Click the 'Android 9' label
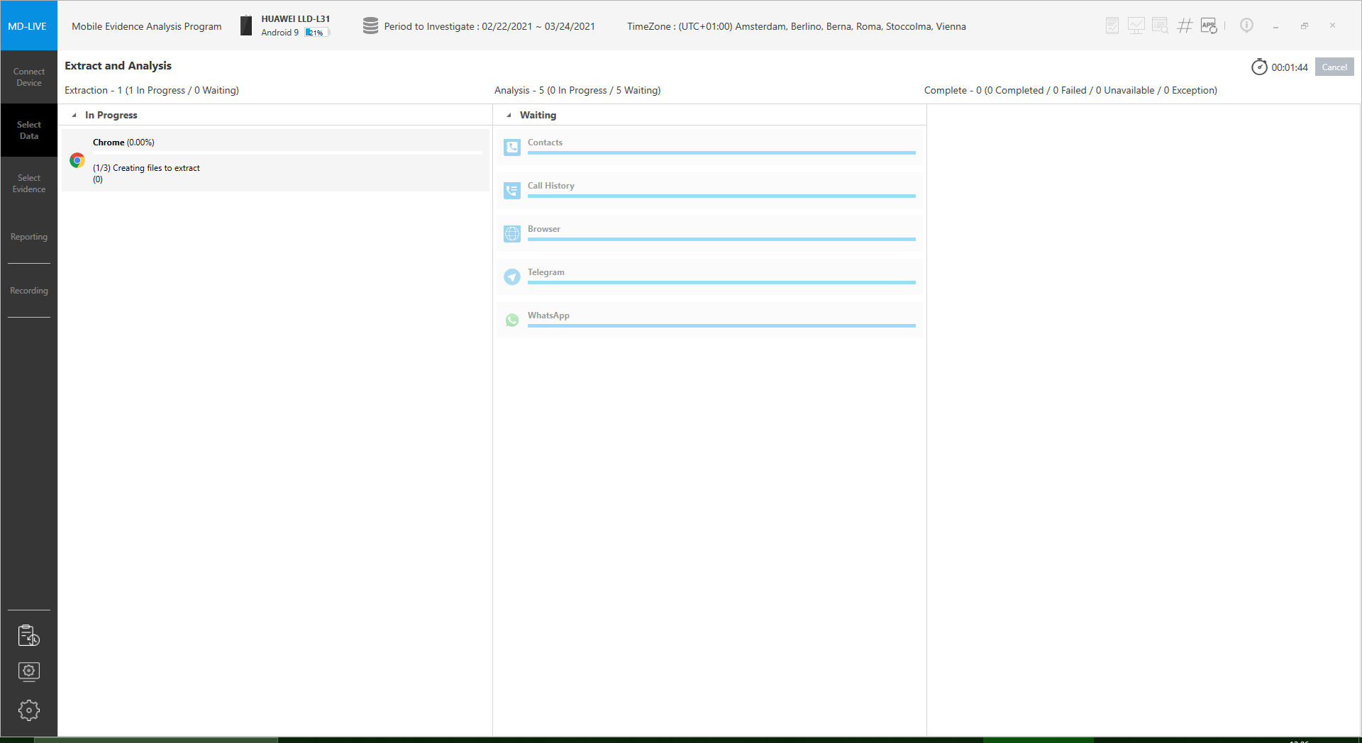Image resolution: width=1362 pixels, height=743 pixels. (279, 33)
